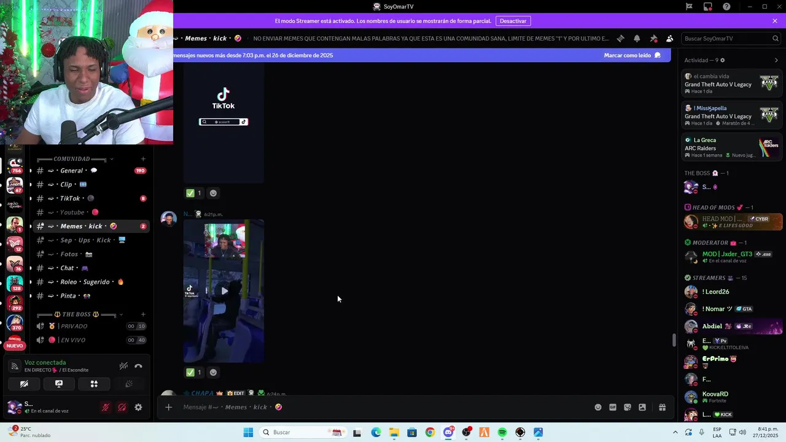Image resolution: width=786 pixels, height=442 pixels.
Task: Open the emoji picker in message bar
Action: click(598, 407)
